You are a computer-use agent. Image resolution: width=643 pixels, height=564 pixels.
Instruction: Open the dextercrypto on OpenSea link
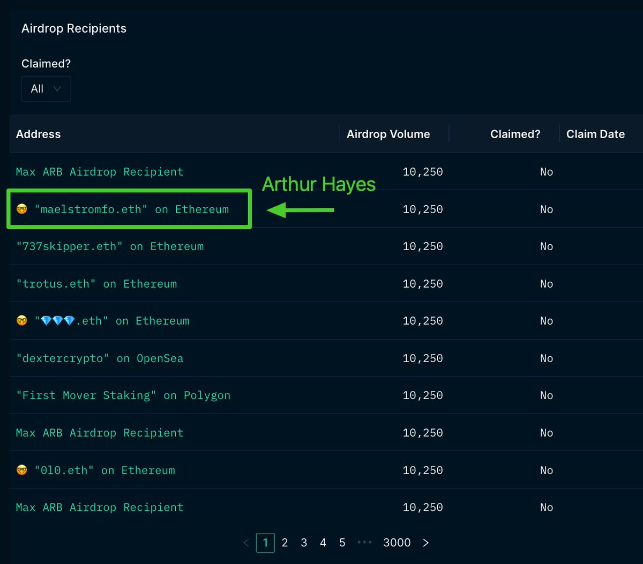(100, 358)
